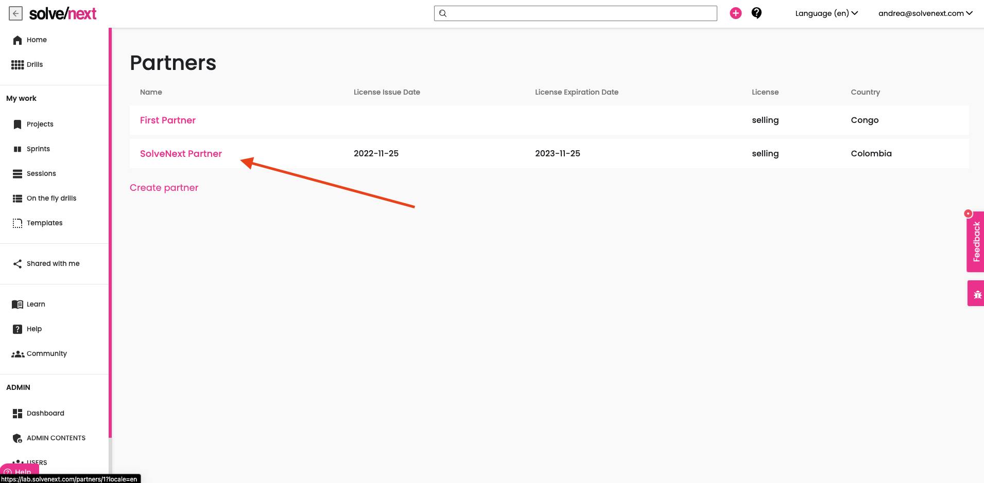Screen dimensions: 984x483
Task: Click the Sessions rows icon
Action: (x=18, y=174)
